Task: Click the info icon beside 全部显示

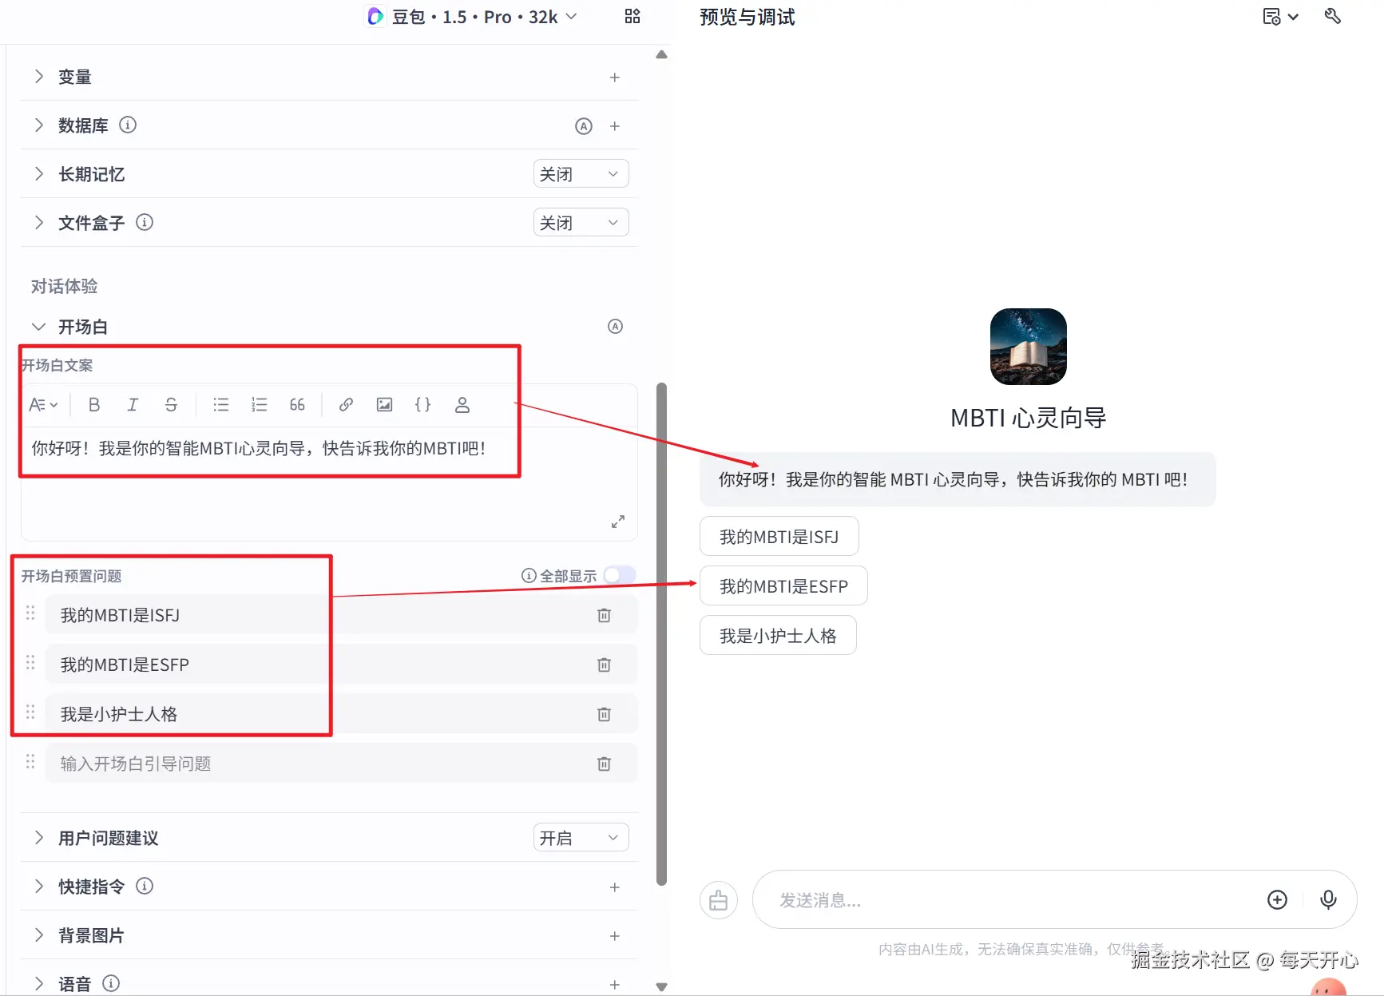Action: pos(528,575)
